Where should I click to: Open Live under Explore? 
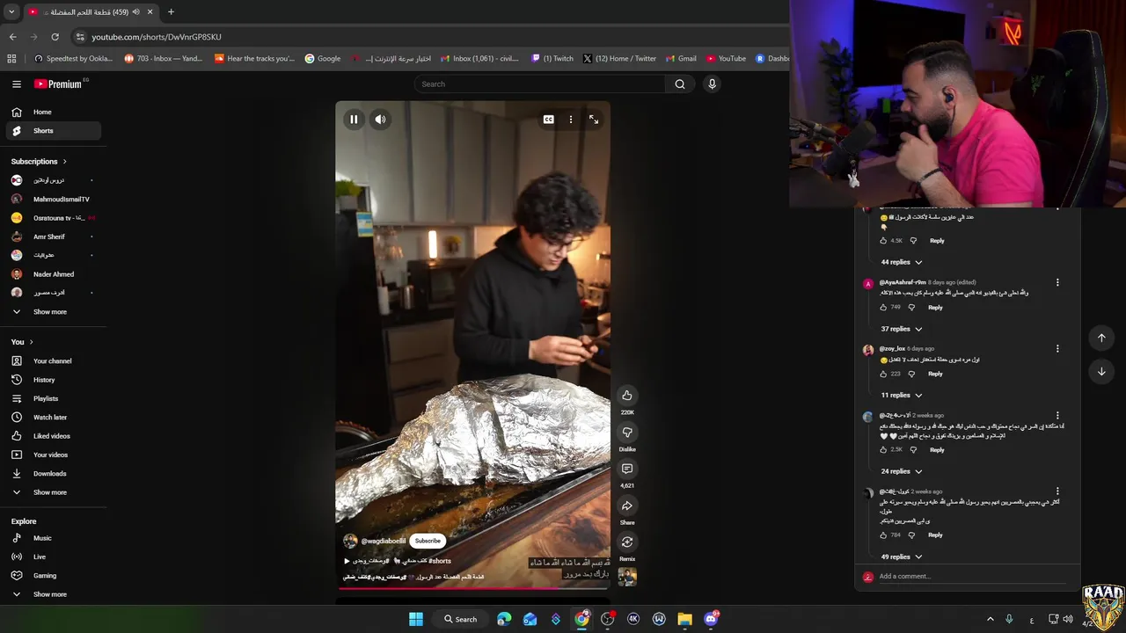(54, 557)
